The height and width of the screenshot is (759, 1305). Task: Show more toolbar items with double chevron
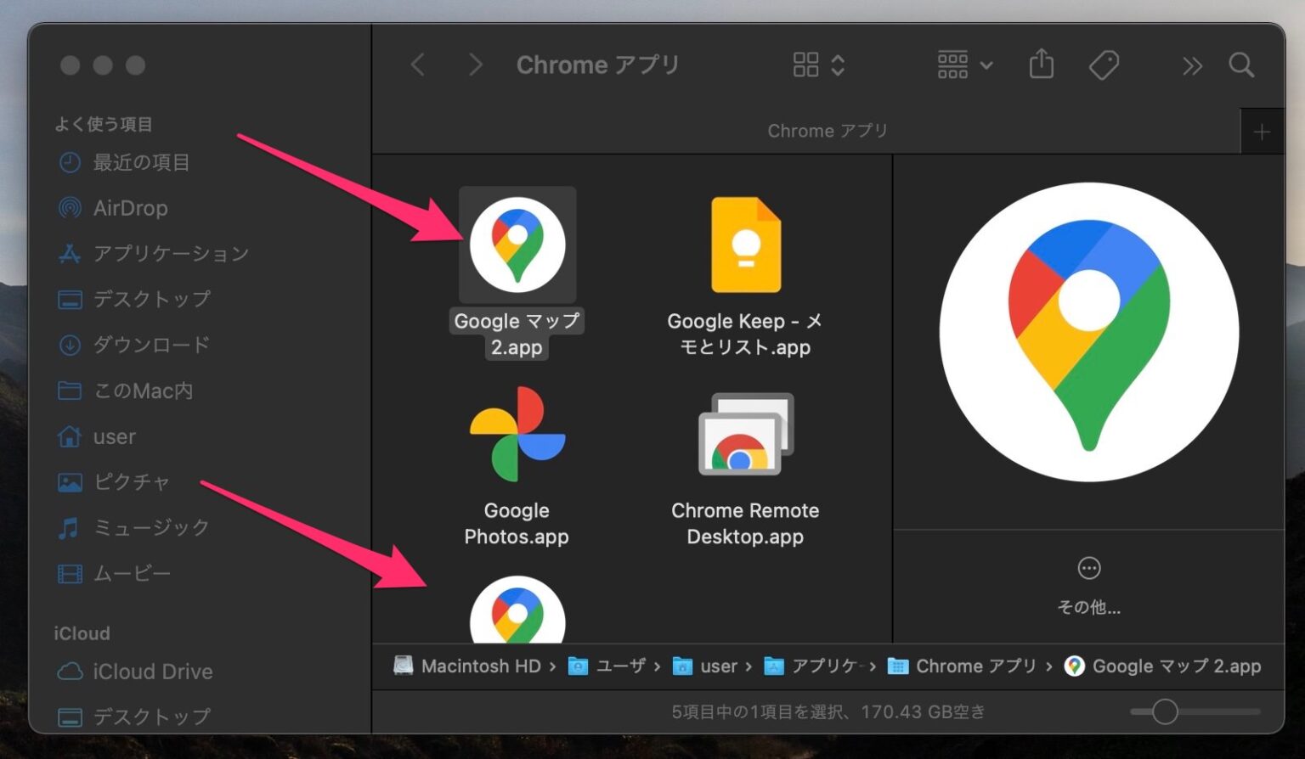tap(1192, 65)
